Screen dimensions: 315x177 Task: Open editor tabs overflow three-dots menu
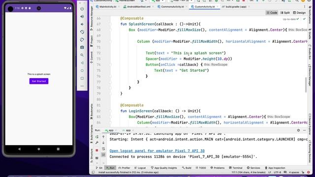pos(305,6)
